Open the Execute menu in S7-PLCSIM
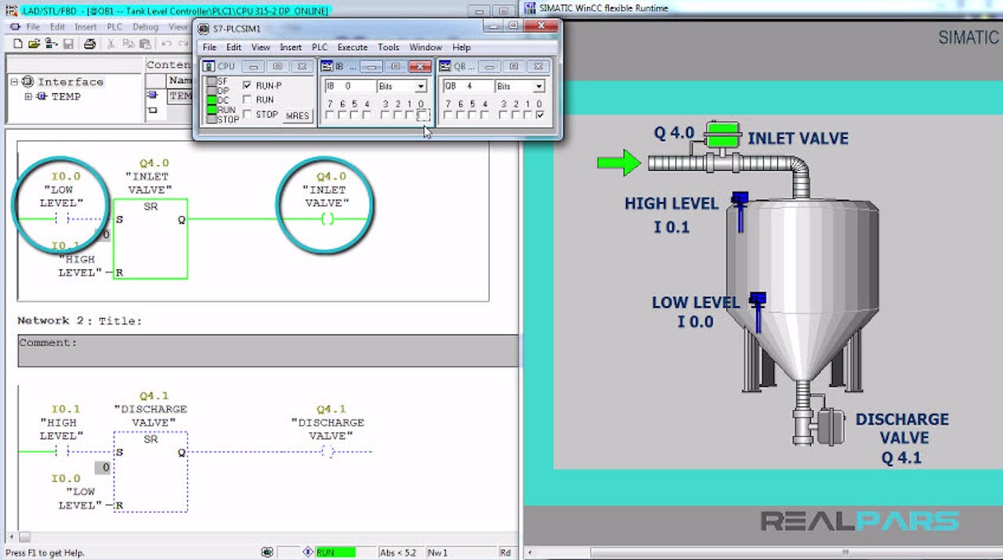The height and width of the screenshot is (560, 1003). tap(353, 47)
